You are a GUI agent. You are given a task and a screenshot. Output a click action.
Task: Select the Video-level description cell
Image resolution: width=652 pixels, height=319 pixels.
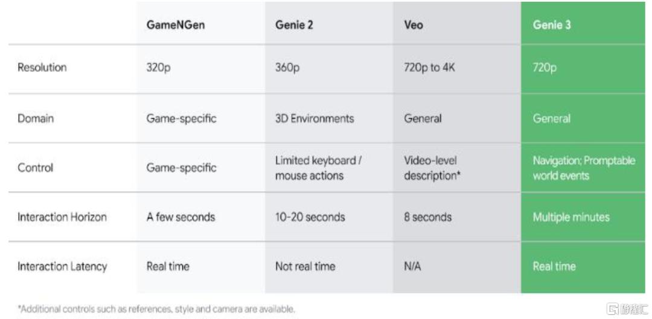coord(432,168)
